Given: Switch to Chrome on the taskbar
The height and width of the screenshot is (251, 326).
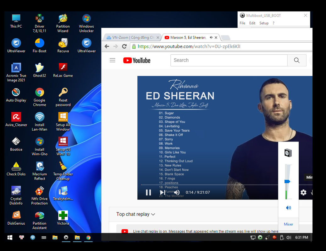Looking at the screenshot, I should (x=88, y=238).
